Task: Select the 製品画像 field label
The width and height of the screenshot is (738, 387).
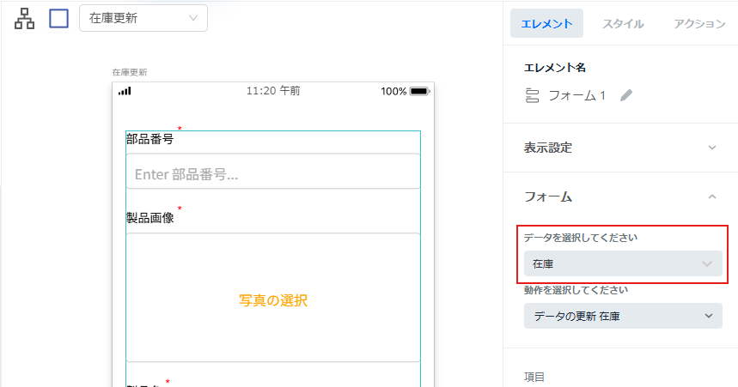Action: pos(150,218)
